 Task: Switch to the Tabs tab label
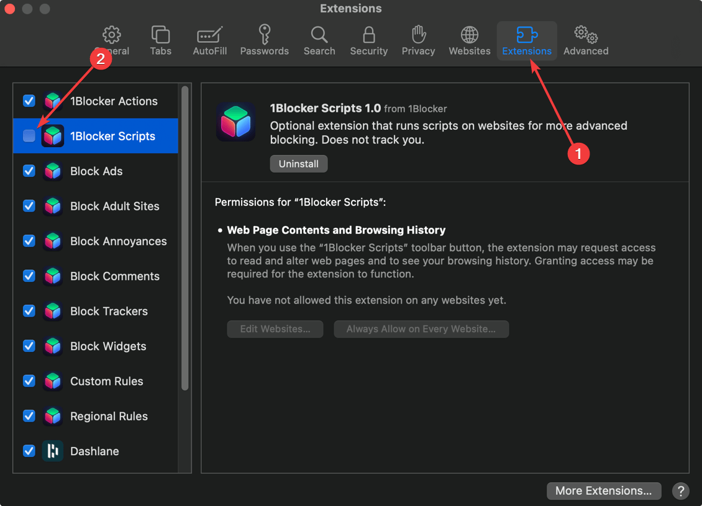coord(160,51)
